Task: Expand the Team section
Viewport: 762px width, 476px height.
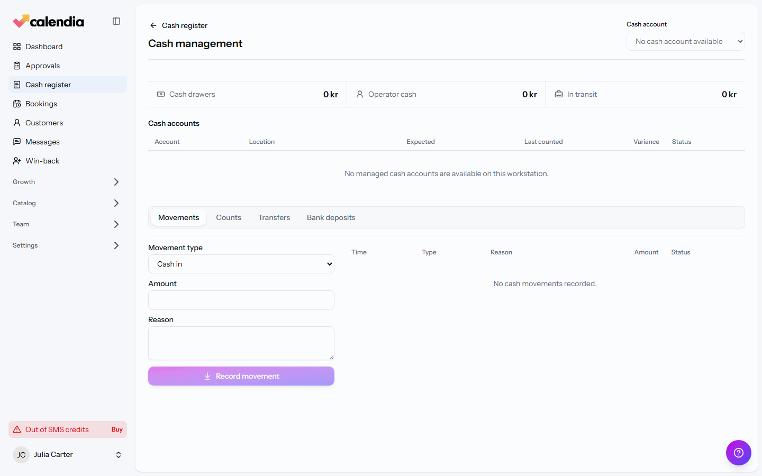Action: pos(68,224)
